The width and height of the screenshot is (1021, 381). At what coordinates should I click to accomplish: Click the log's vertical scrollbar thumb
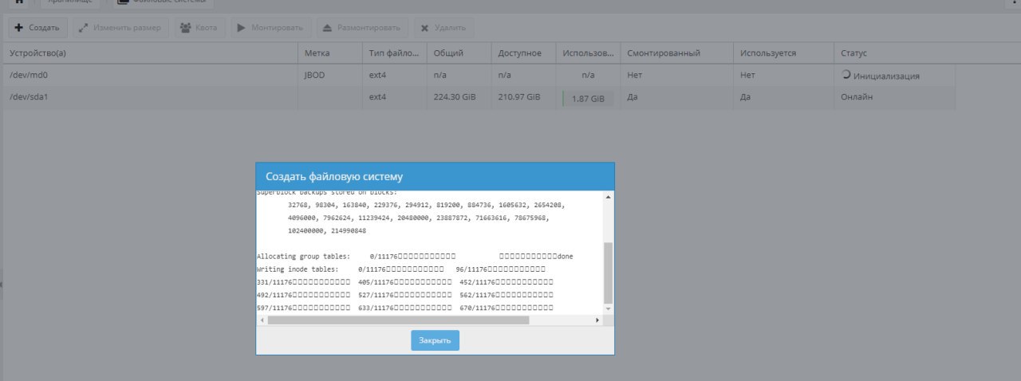tap(609, 273)
